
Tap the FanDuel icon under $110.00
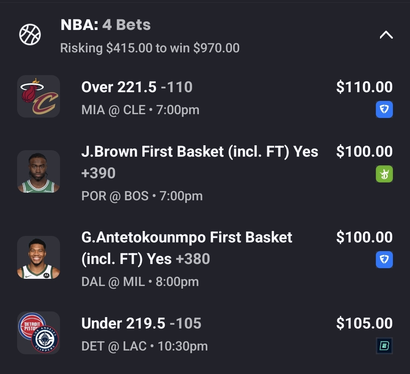(384, 110)
